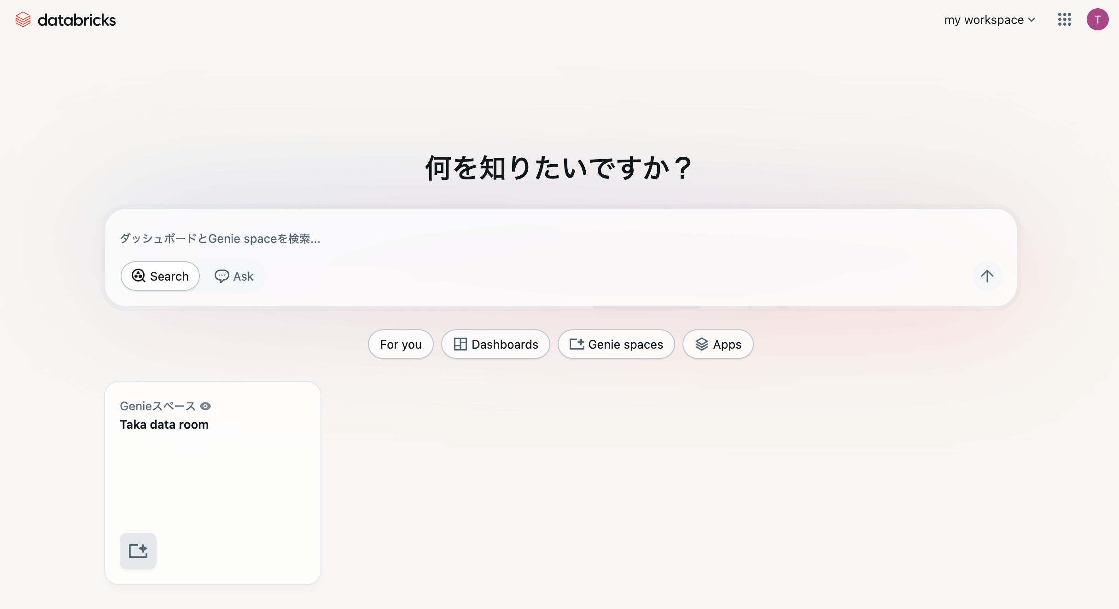Enable the For you filter

(x=400, y=344)
